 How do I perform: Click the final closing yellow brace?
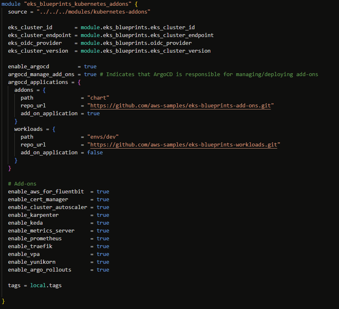(x=3, y=301)
